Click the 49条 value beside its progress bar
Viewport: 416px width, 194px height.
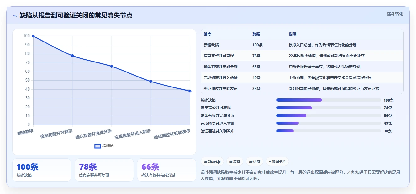coord(388,123)
